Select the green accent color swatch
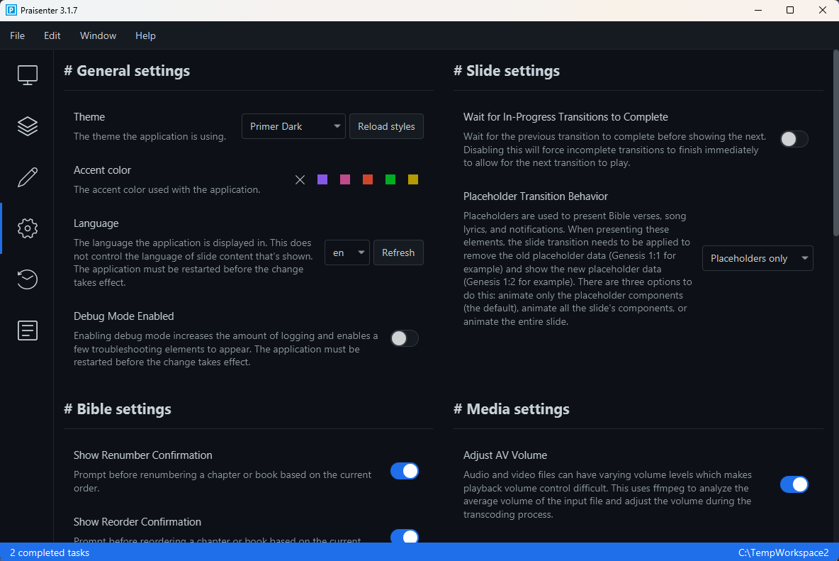Viewport: 839px width, 561px height. (x=390, y=179)
